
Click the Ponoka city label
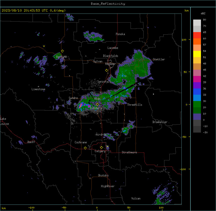click(120, 34)
